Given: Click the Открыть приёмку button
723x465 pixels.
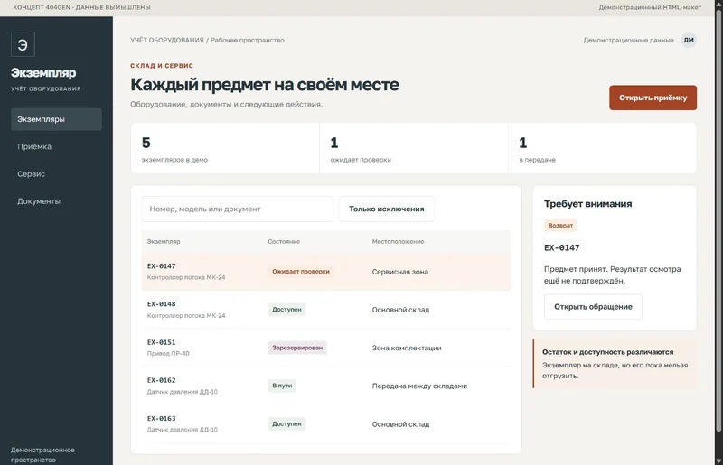Looking at the screenshot, I should point(653,98).
